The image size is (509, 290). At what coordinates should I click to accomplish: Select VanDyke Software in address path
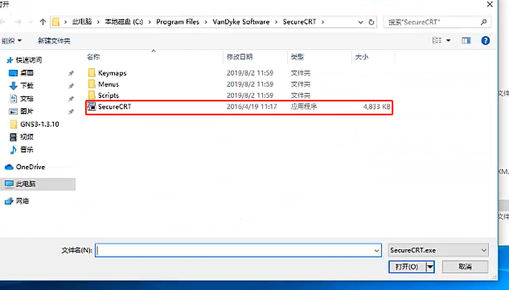click(x=241, y=22)
